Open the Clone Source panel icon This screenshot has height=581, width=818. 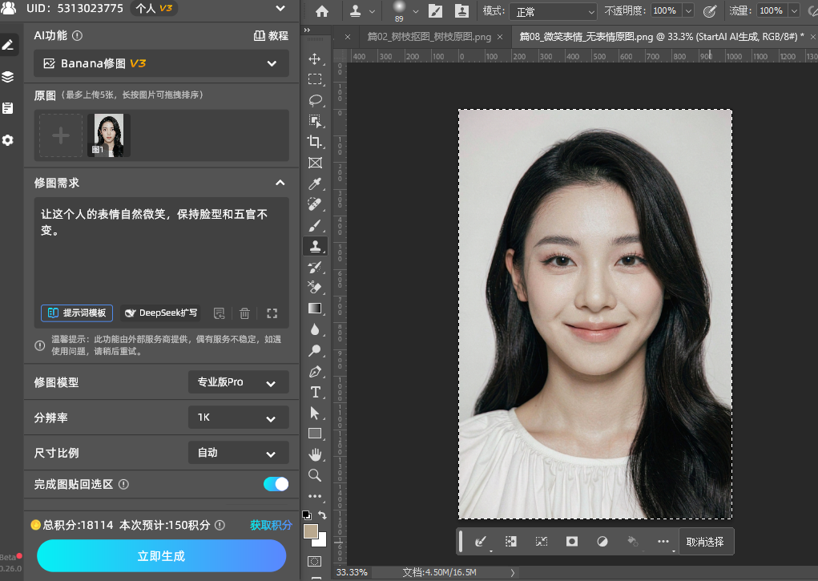click(461, 11)
